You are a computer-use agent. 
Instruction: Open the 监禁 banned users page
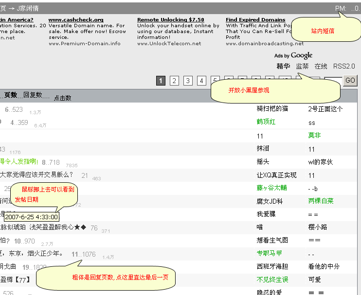[x=302, y=67]
